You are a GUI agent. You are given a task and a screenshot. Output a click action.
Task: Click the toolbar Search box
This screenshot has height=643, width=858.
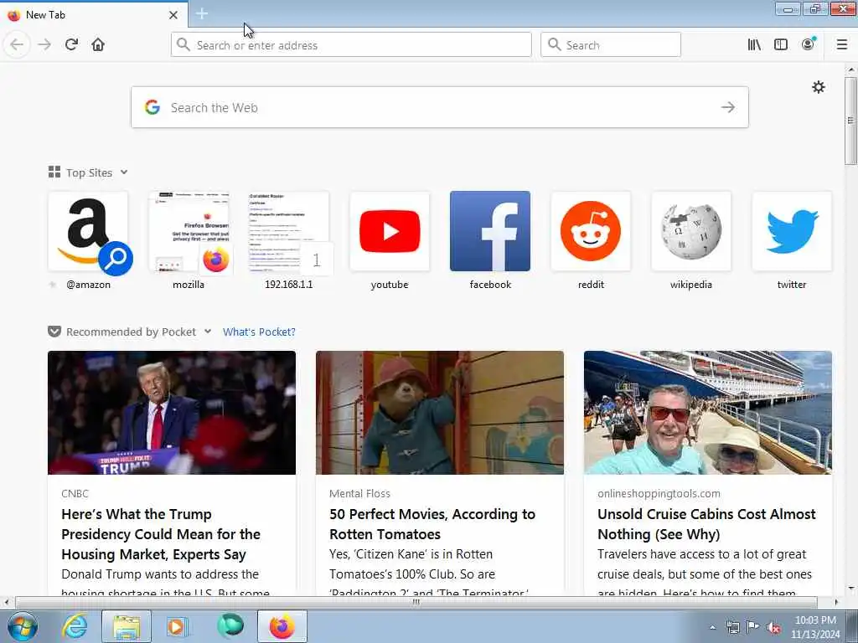tap(610, 45)
